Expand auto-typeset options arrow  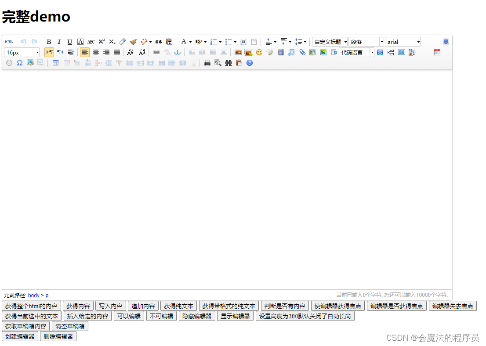pos(151,42)
